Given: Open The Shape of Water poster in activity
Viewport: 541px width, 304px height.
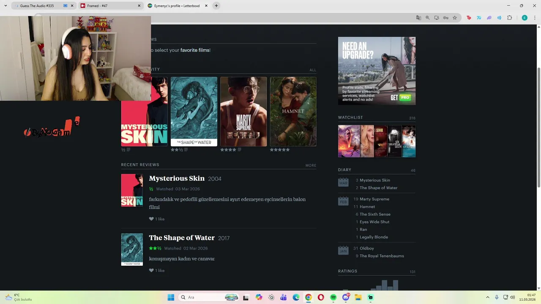Looking at the screenshot, I should [194, 111].
